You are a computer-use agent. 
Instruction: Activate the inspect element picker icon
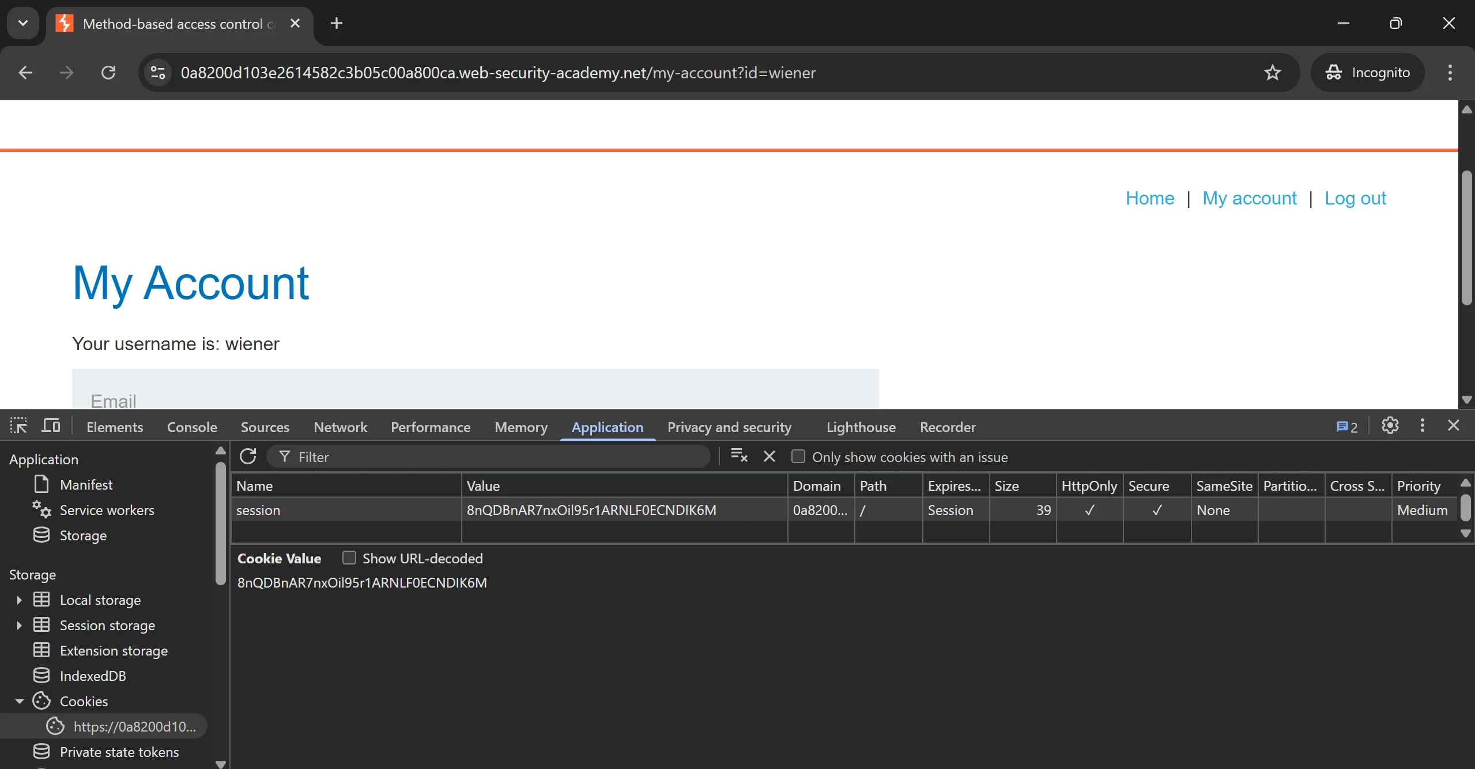pos(18,426)
